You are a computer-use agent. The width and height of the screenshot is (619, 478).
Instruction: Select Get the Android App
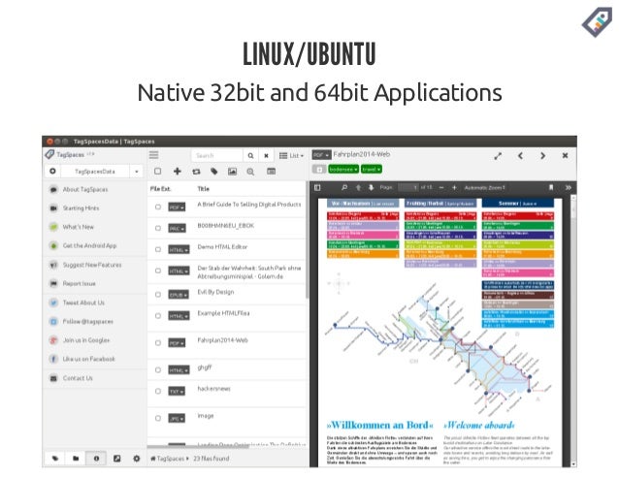pos(89,245)
